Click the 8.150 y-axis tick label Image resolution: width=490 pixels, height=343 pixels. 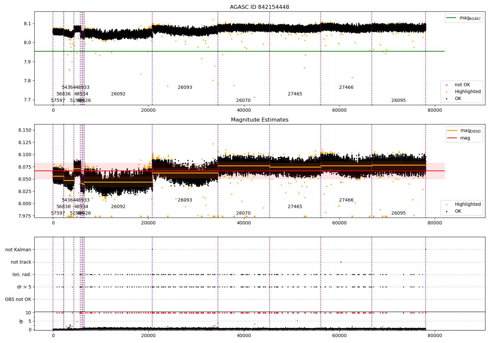(x=25, y=130)
